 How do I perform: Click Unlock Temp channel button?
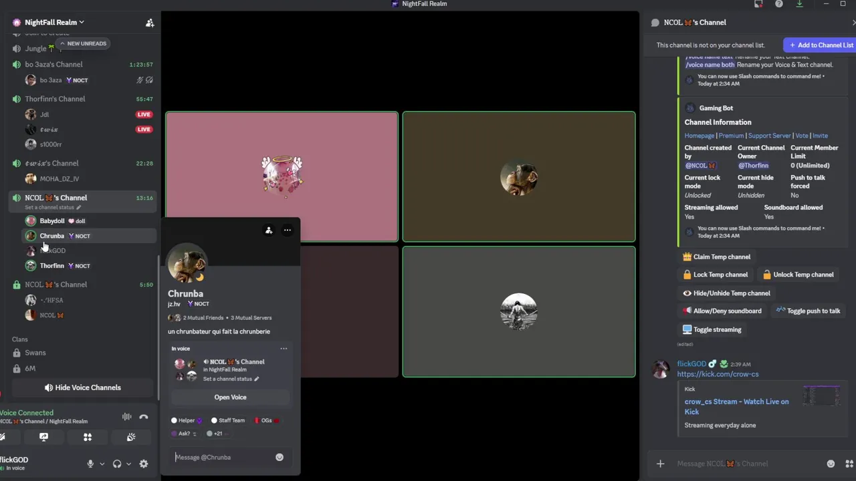click(798, 275)
